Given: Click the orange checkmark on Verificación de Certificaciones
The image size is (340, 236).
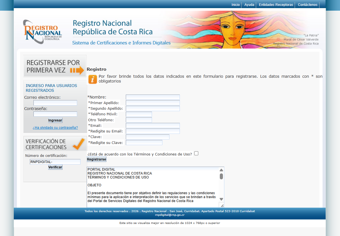Looking at the screenshot, I should pos(79,144).
